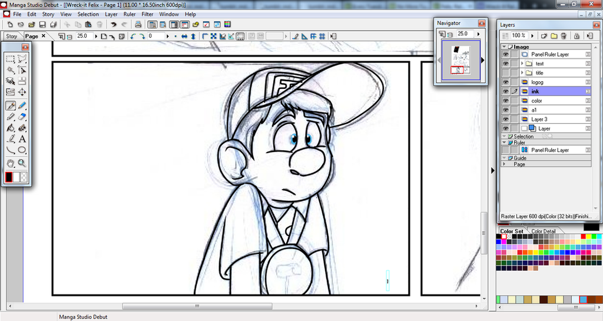603x321 pixels.
Task: Hide the text folder layer
Action: click(505, 64)
